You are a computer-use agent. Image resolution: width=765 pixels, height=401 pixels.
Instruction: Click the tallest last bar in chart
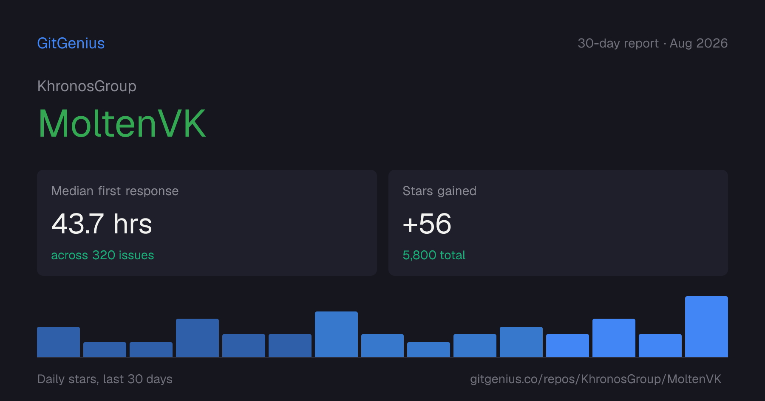(x=706, y=327)
